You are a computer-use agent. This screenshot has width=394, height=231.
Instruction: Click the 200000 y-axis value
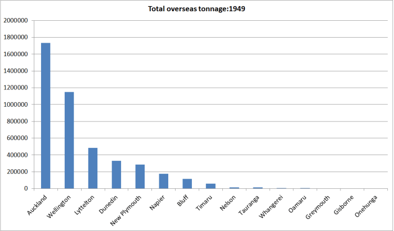coord(17,172)
